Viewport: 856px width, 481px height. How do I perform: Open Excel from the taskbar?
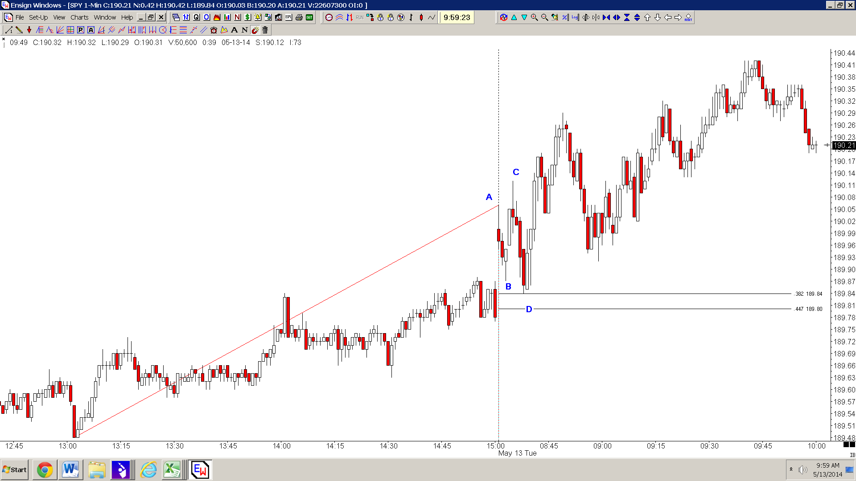[172, 470]
